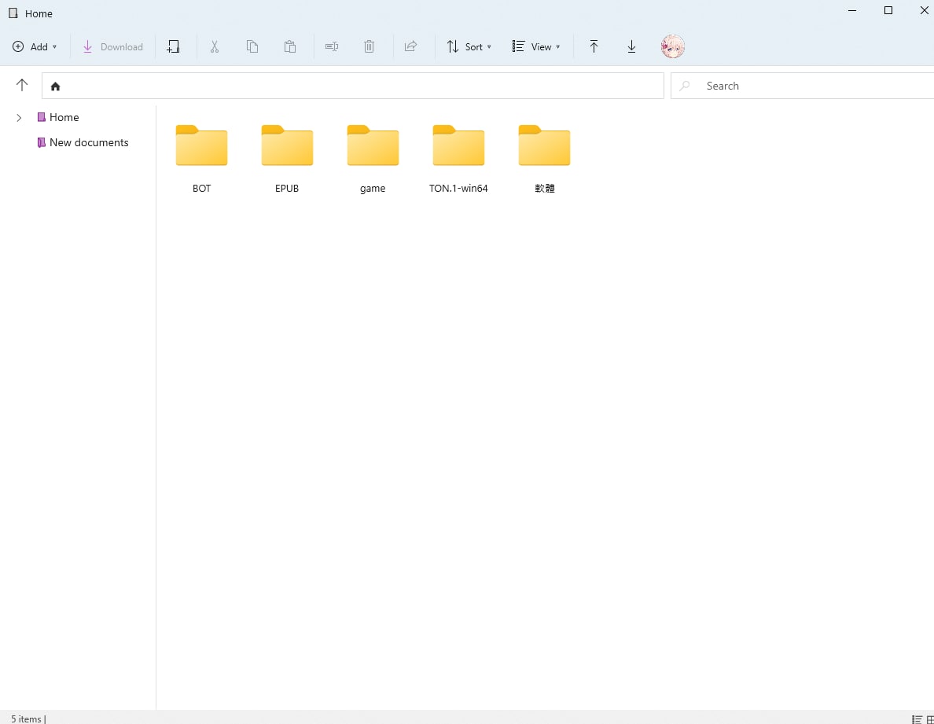
Task: Switch to details list view in status bar
Action: pos(917,718)
